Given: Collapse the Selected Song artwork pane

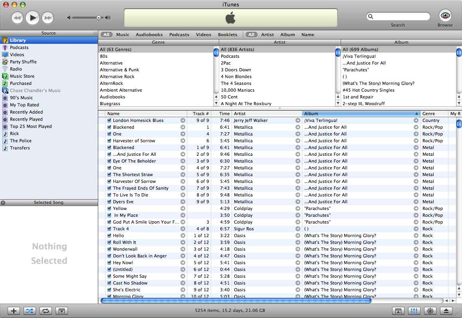Looking at the screenshot, I should (x=3, y=202).
